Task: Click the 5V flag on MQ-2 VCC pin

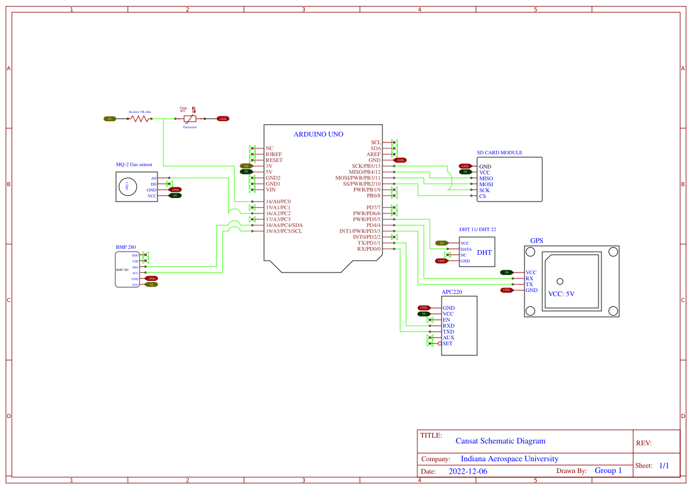Action: (x=175, y=195)
